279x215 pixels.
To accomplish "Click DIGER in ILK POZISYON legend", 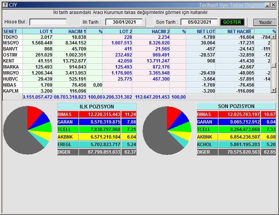I will click(x=68, y=152).
